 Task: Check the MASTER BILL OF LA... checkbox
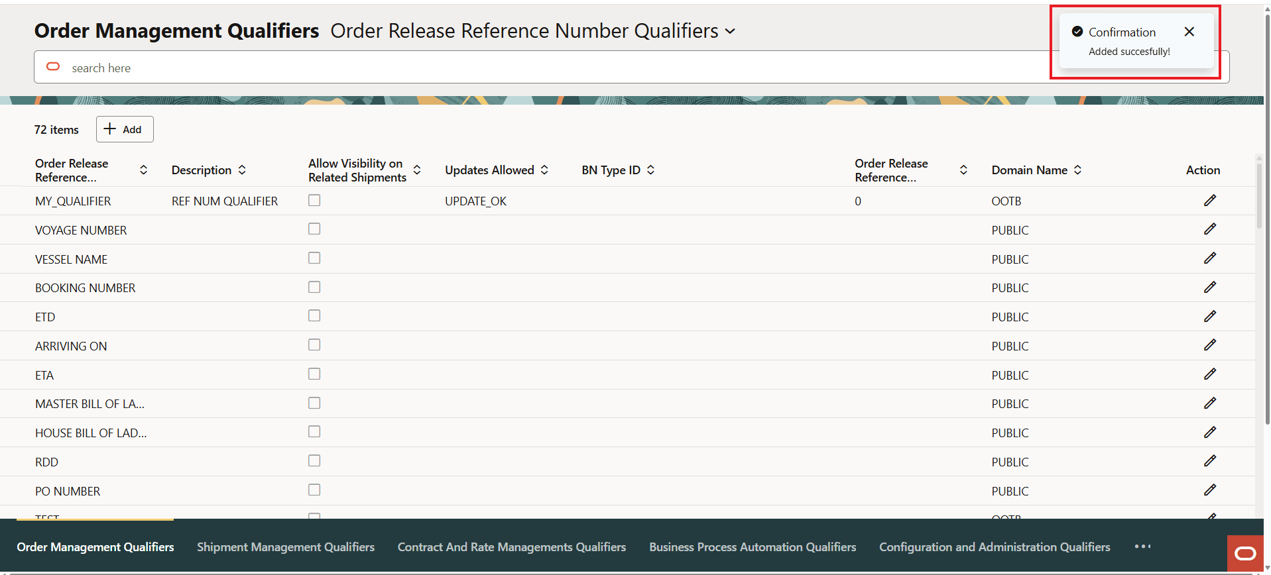(x=314, y=403)
